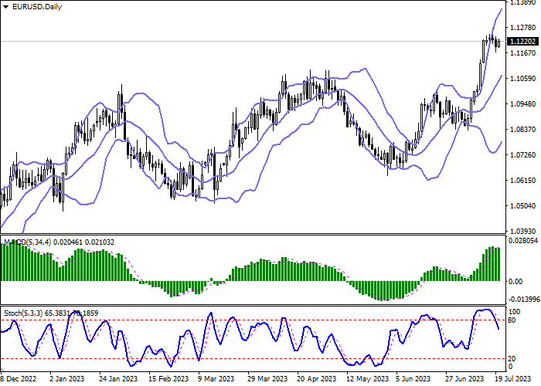The height and width of the screenshot is (386, 541).
Task: Select the 12 May 2023 date label
Action: coord(367,379)
